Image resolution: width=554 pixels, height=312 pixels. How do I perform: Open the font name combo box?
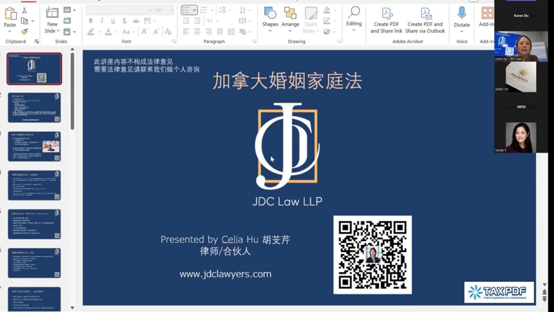(x=119, y=10)
